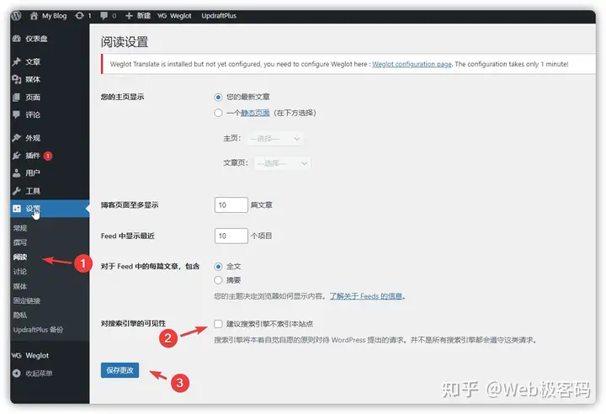Viewport: 606px width, 414px height.
Task: Click 保存更改 button
Action: click(120, 370)
